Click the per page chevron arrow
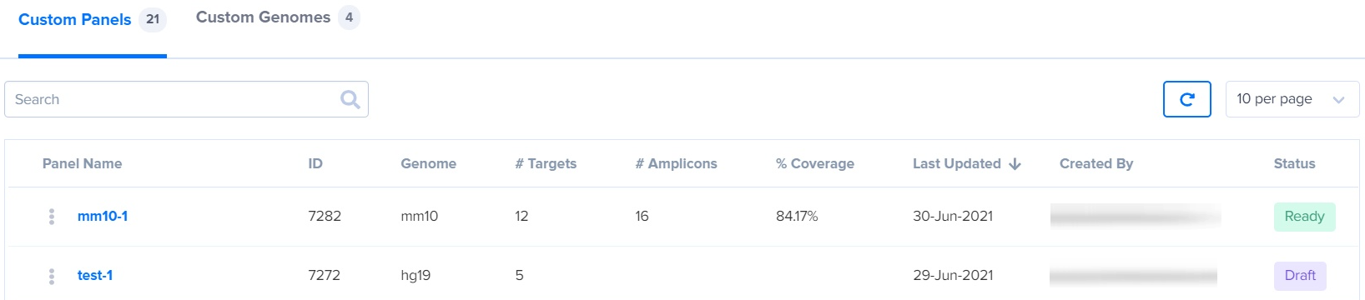The width and height of the screenshot is (1365, 300). coord(1339,100)
